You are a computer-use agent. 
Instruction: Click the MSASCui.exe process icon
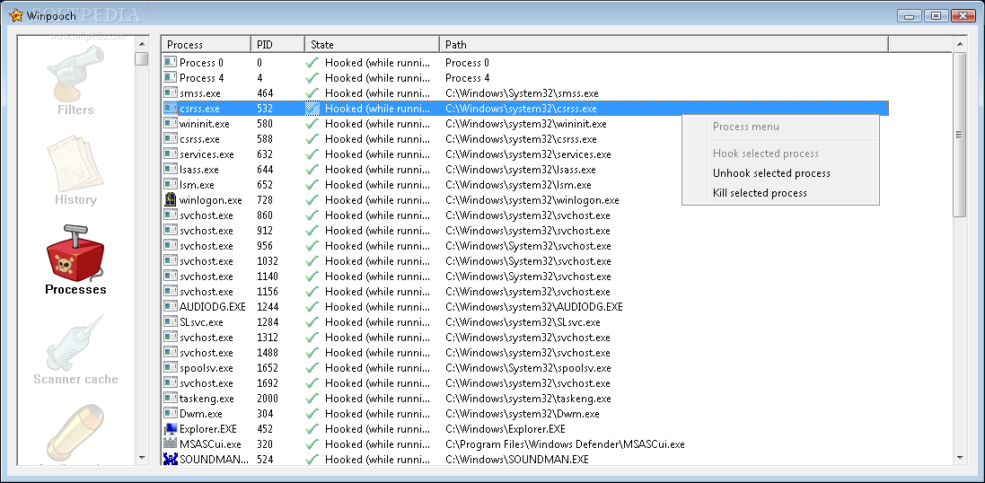coord(171,444)
